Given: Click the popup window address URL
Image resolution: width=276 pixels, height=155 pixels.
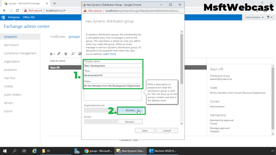Looking at the screenshot, I should click(142, 11).
